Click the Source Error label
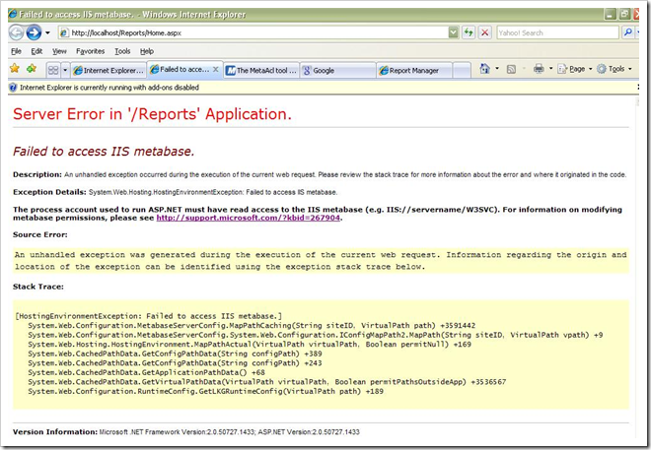This screenshot has height=450, width=651. point(39,234)
